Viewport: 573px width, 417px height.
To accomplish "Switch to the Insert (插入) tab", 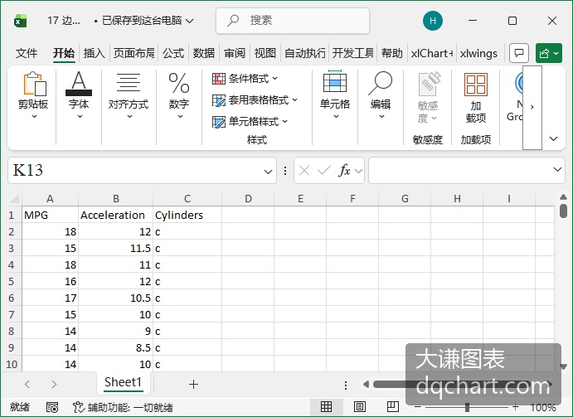I will pyautogui.click(x=95, y=53).
